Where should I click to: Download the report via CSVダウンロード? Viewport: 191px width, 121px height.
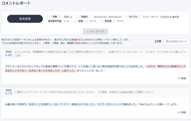pos(176,41)
